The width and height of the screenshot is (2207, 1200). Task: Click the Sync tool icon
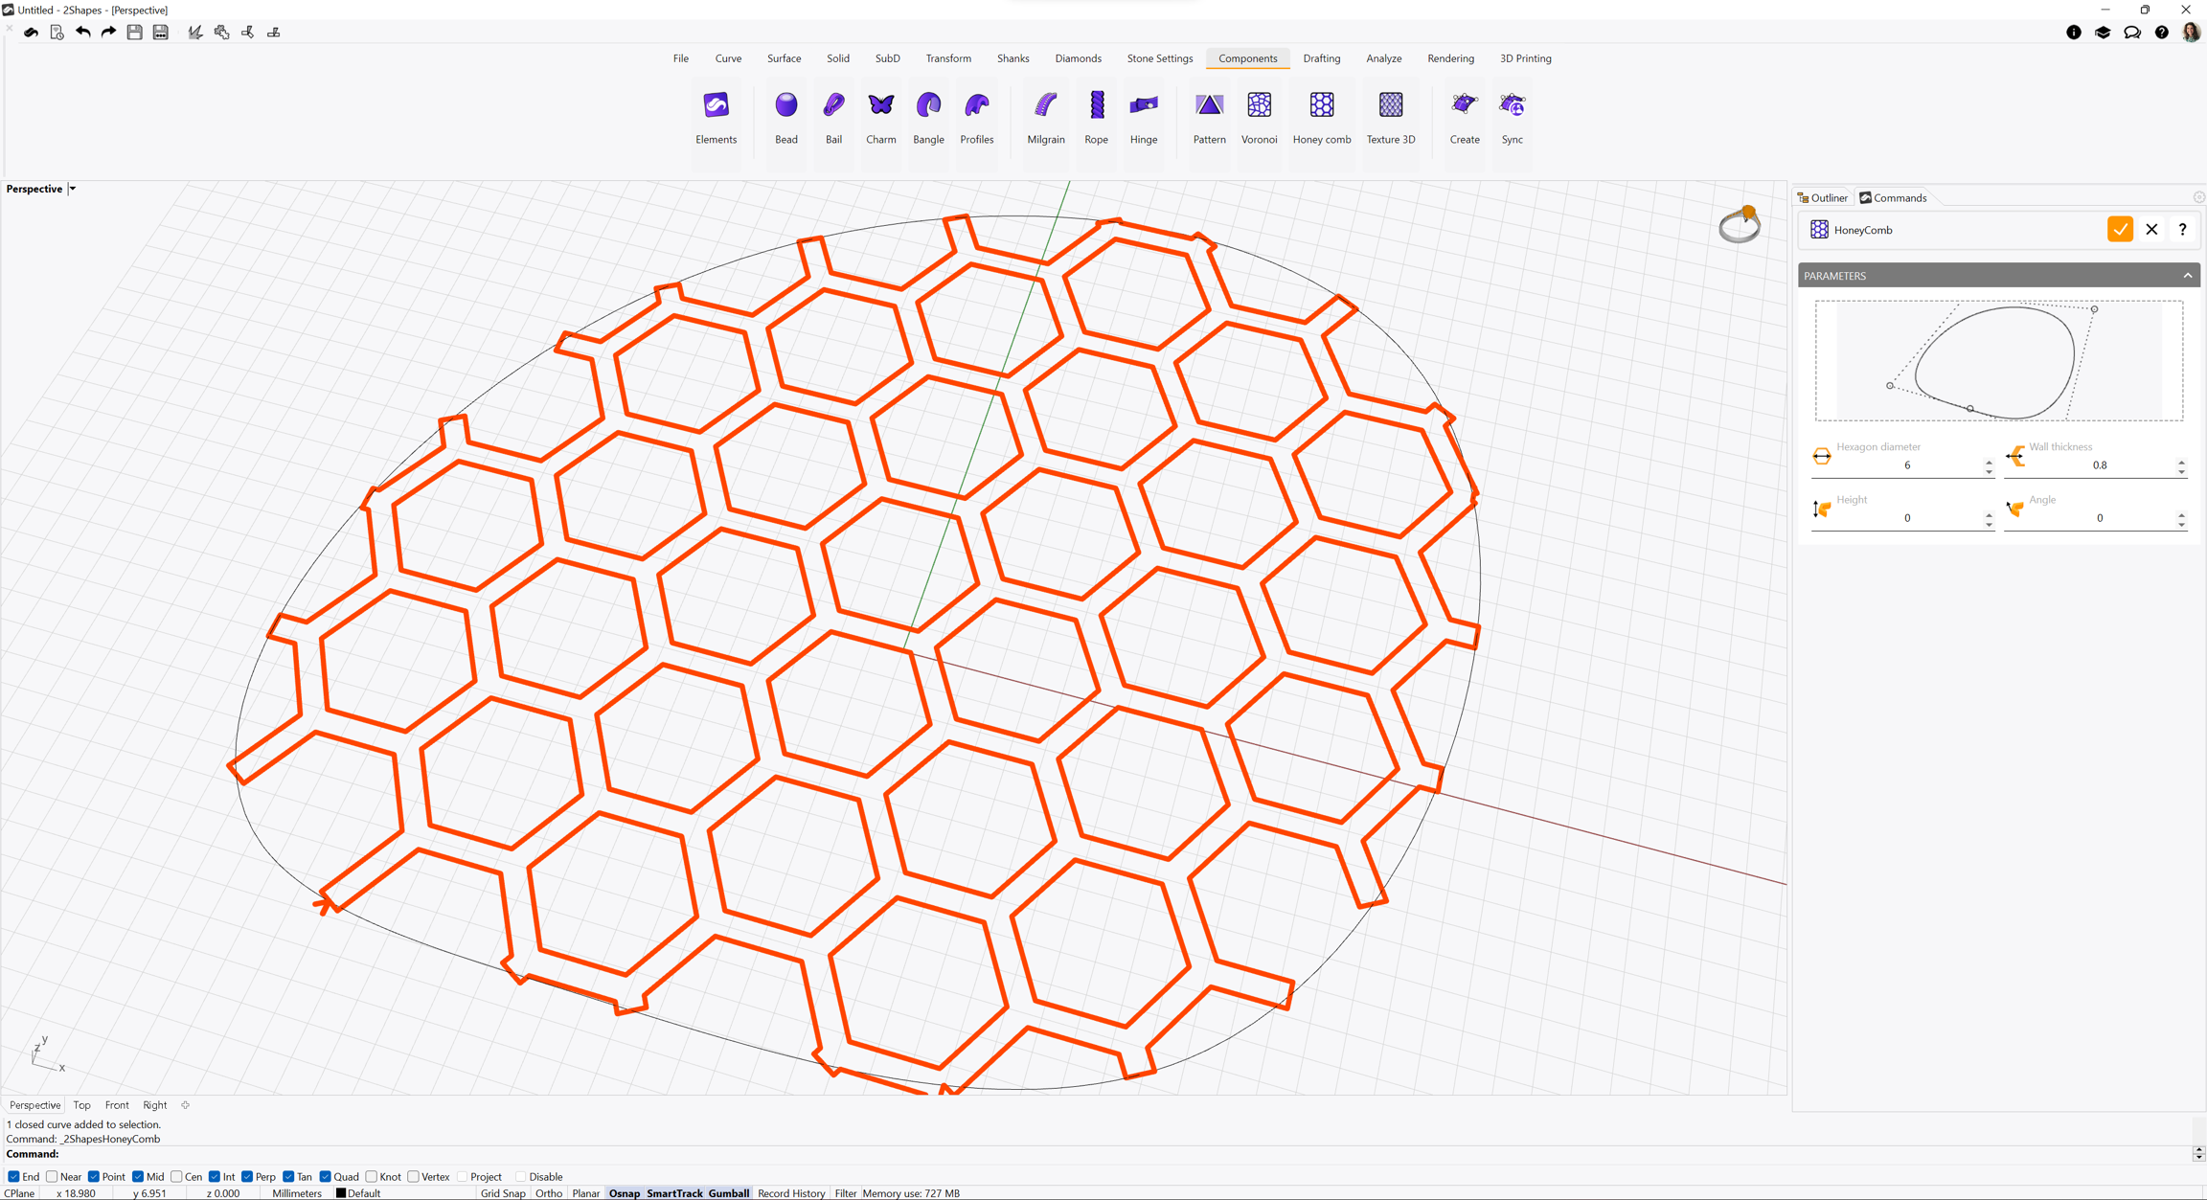tap(1512, 105)
